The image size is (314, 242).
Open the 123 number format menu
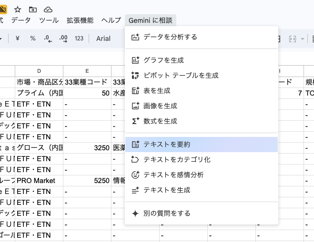point(79,38)
